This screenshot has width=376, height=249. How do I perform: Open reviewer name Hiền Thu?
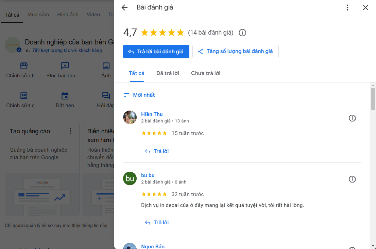tap(152, 114)
